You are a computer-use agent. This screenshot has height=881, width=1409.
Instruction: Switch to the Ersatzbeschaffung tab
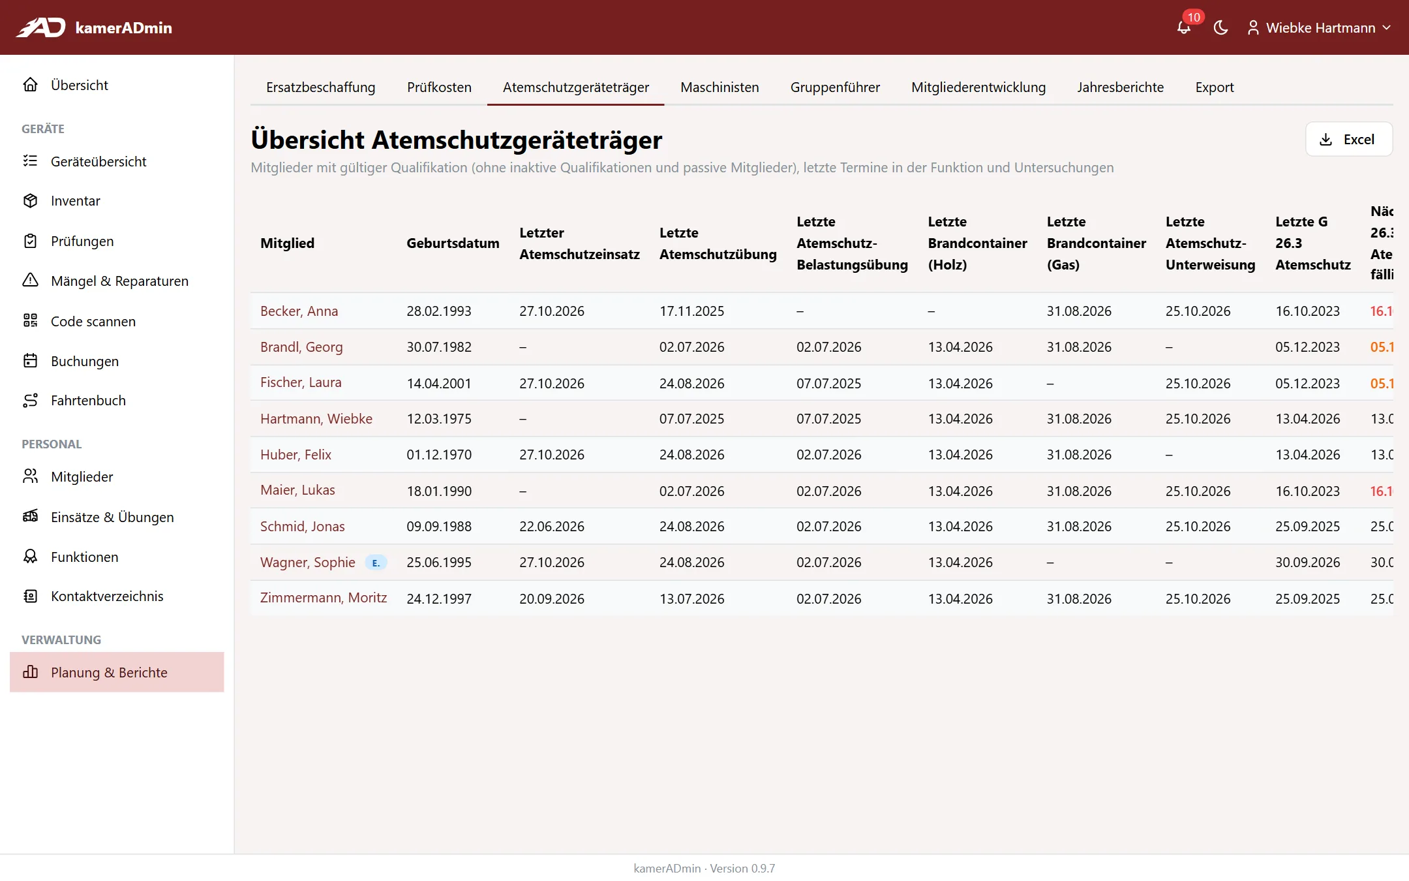[x=321, y=87]
